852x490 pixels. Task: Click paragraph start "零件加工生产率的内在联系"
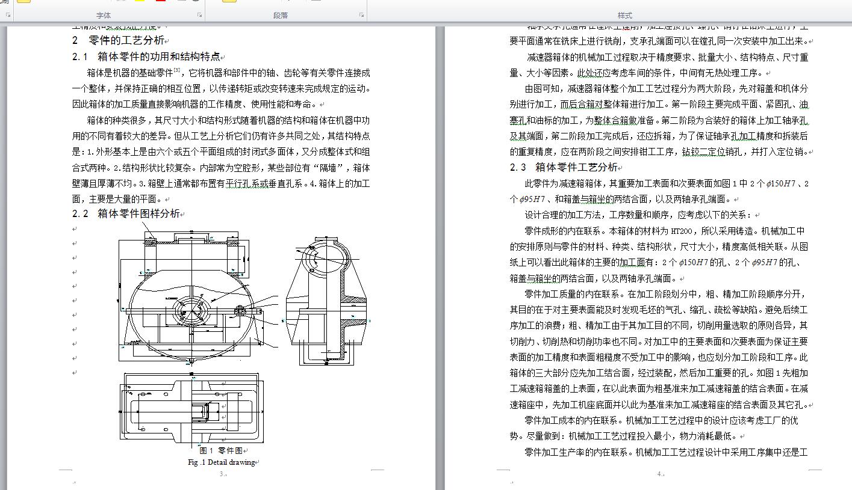579,452
